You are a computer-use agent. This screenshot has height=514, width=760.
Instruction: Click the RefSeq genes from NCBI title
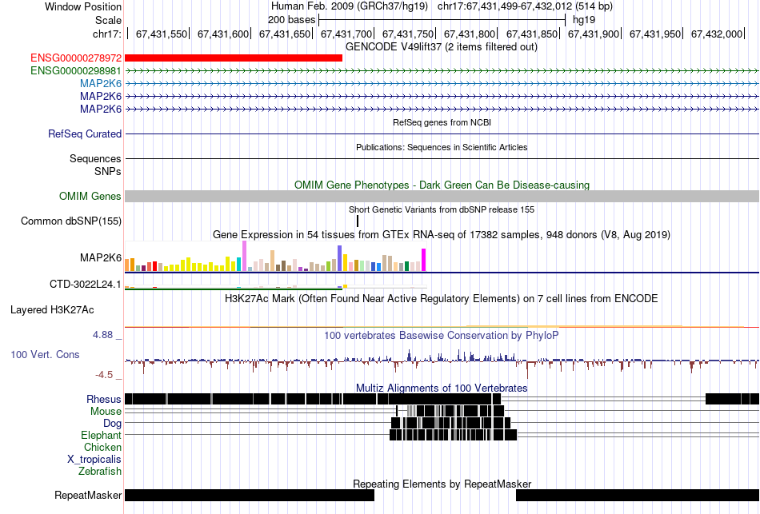click(x=442, y=122)
